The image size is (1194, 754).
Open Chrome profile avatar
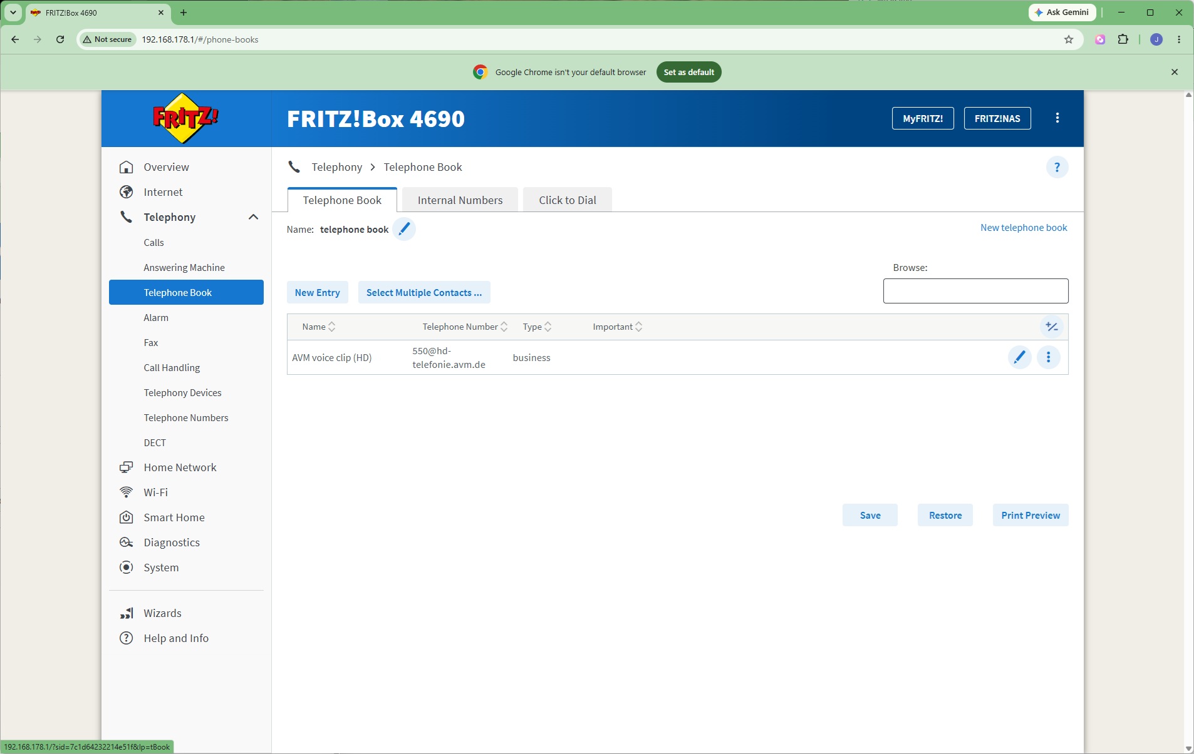tap(1156, 39)
